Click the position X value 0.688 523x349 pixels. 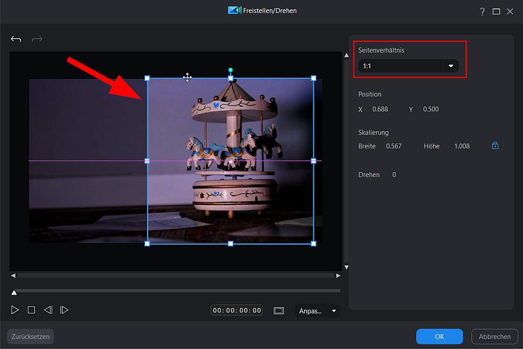[380, 109]
